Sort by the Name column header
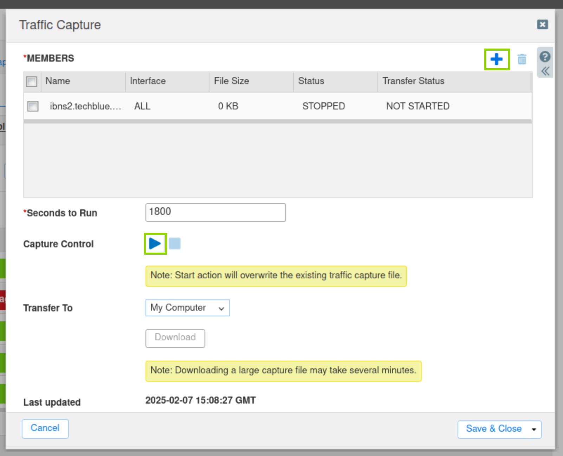This screenshot has height=456, width=563. tap(58, 81)
